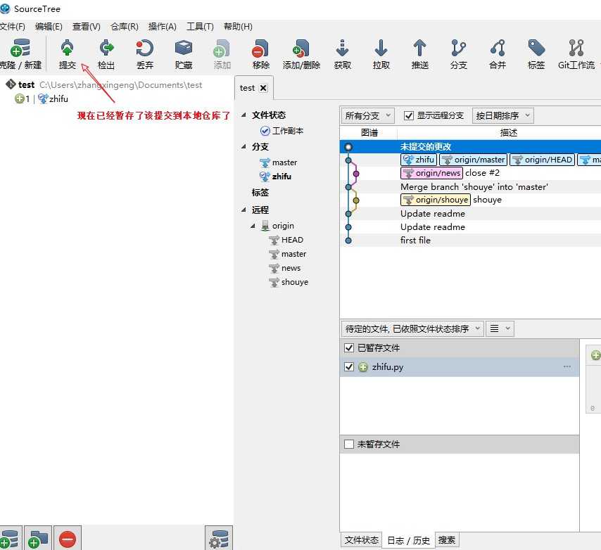Click the Fetch (获取) toolbar icon

pyautogui.click(x=342, y=49)
